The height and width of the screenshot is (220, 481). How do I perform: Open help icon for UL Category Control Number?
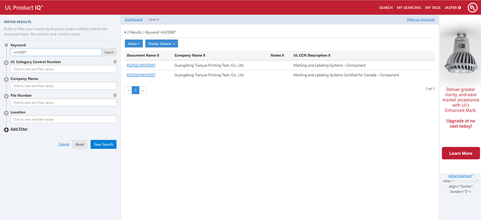point(115,62)
